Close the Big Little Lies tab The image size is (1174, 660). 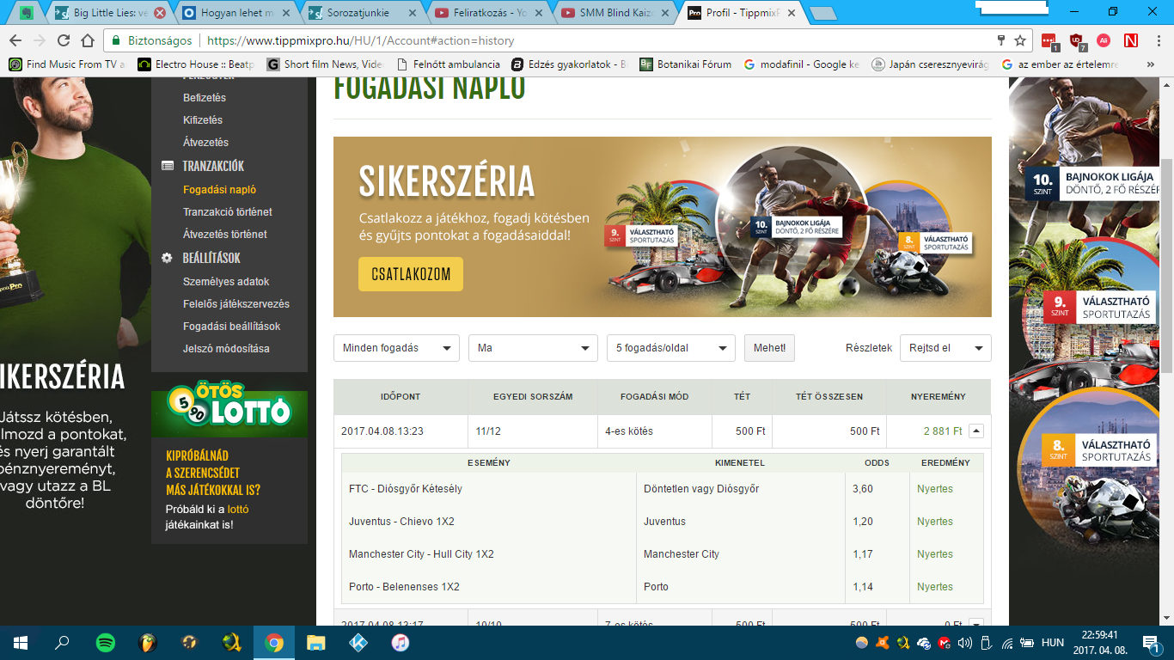coord(159,13)
